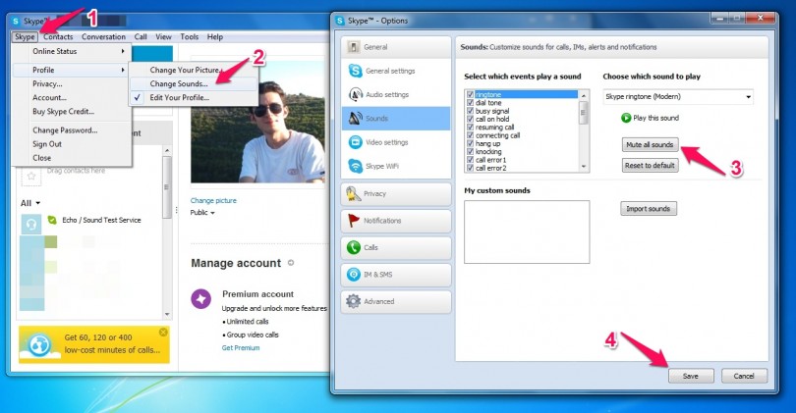
Task: Disable the hang up sound checkbox
Action: (471, 142)
